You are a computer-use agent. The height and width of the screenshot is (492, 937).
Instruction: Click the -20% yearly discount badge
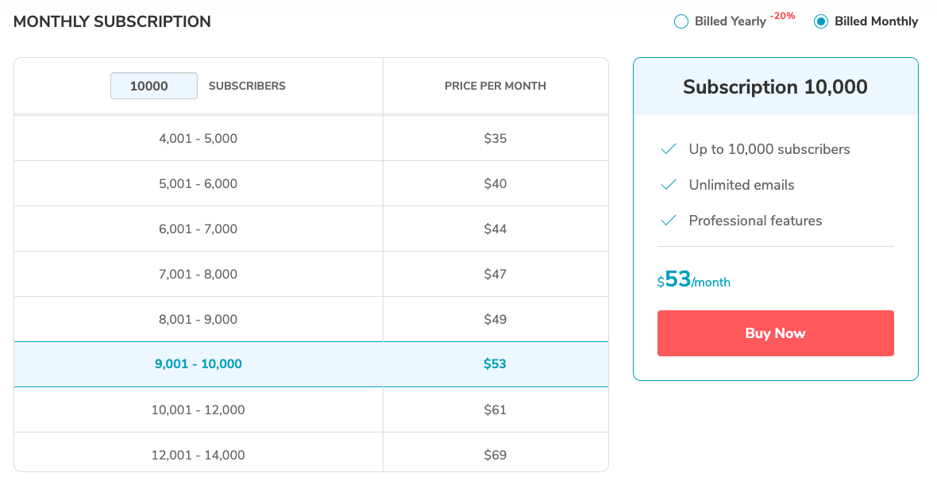point(782,16)
